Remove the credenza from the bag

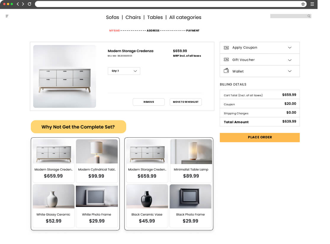(x=149, y=102)
